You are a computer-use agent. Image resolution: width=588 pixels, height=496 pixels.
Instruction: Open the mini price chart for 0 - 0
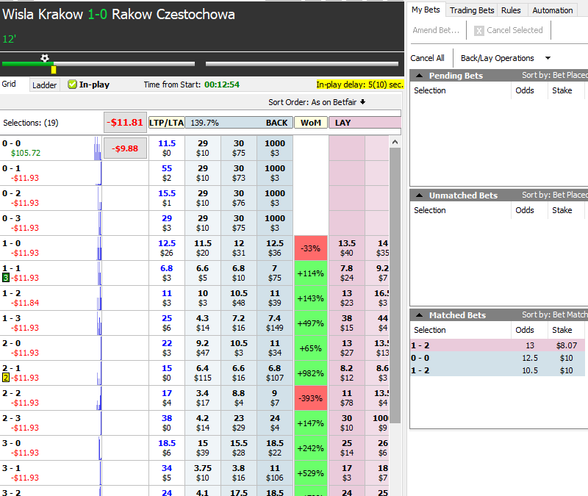pos(98,148)
